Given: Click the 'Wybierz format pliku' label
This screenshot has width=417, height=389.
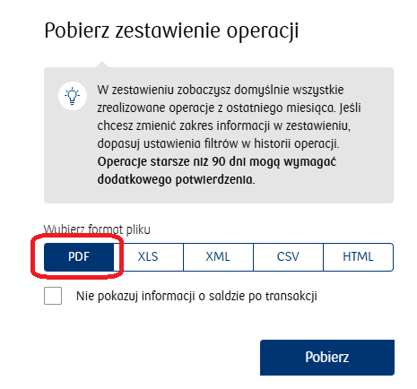Looking at the screenshot, I should point(97,229).
